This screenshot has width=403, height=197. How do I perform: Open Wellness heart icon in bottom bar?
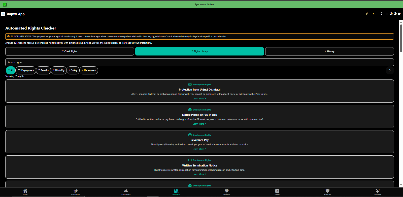click(227, 192)
